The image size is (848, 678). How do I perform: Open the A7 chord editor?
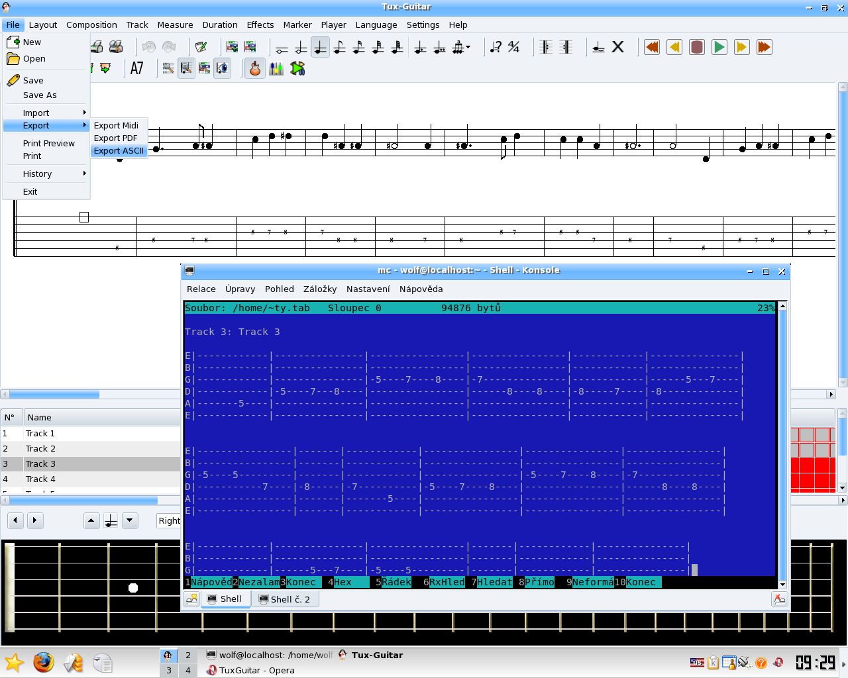[137, 68]
